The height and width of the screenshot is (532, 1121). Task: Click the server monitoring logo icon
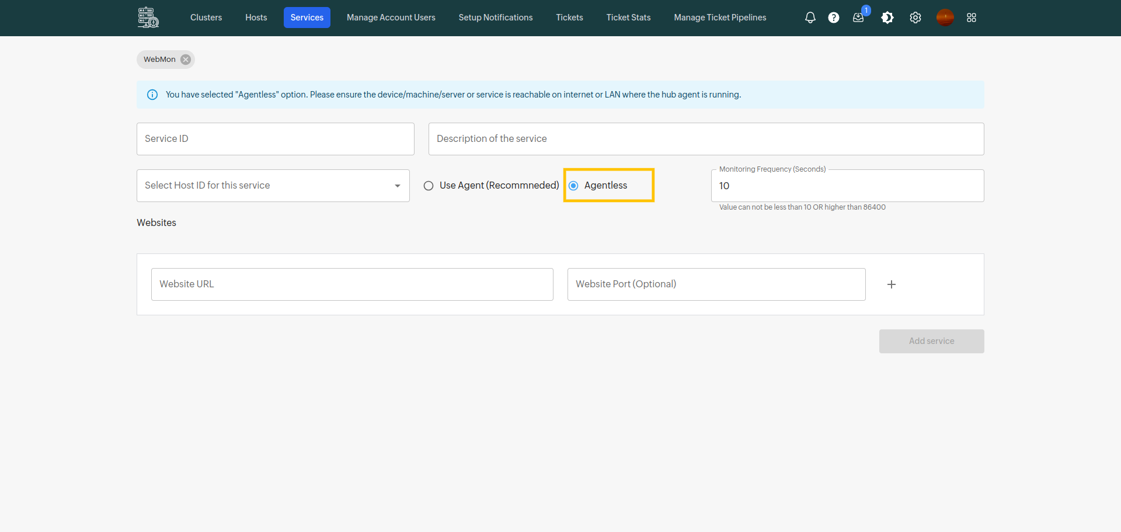[x=148, y=18]
